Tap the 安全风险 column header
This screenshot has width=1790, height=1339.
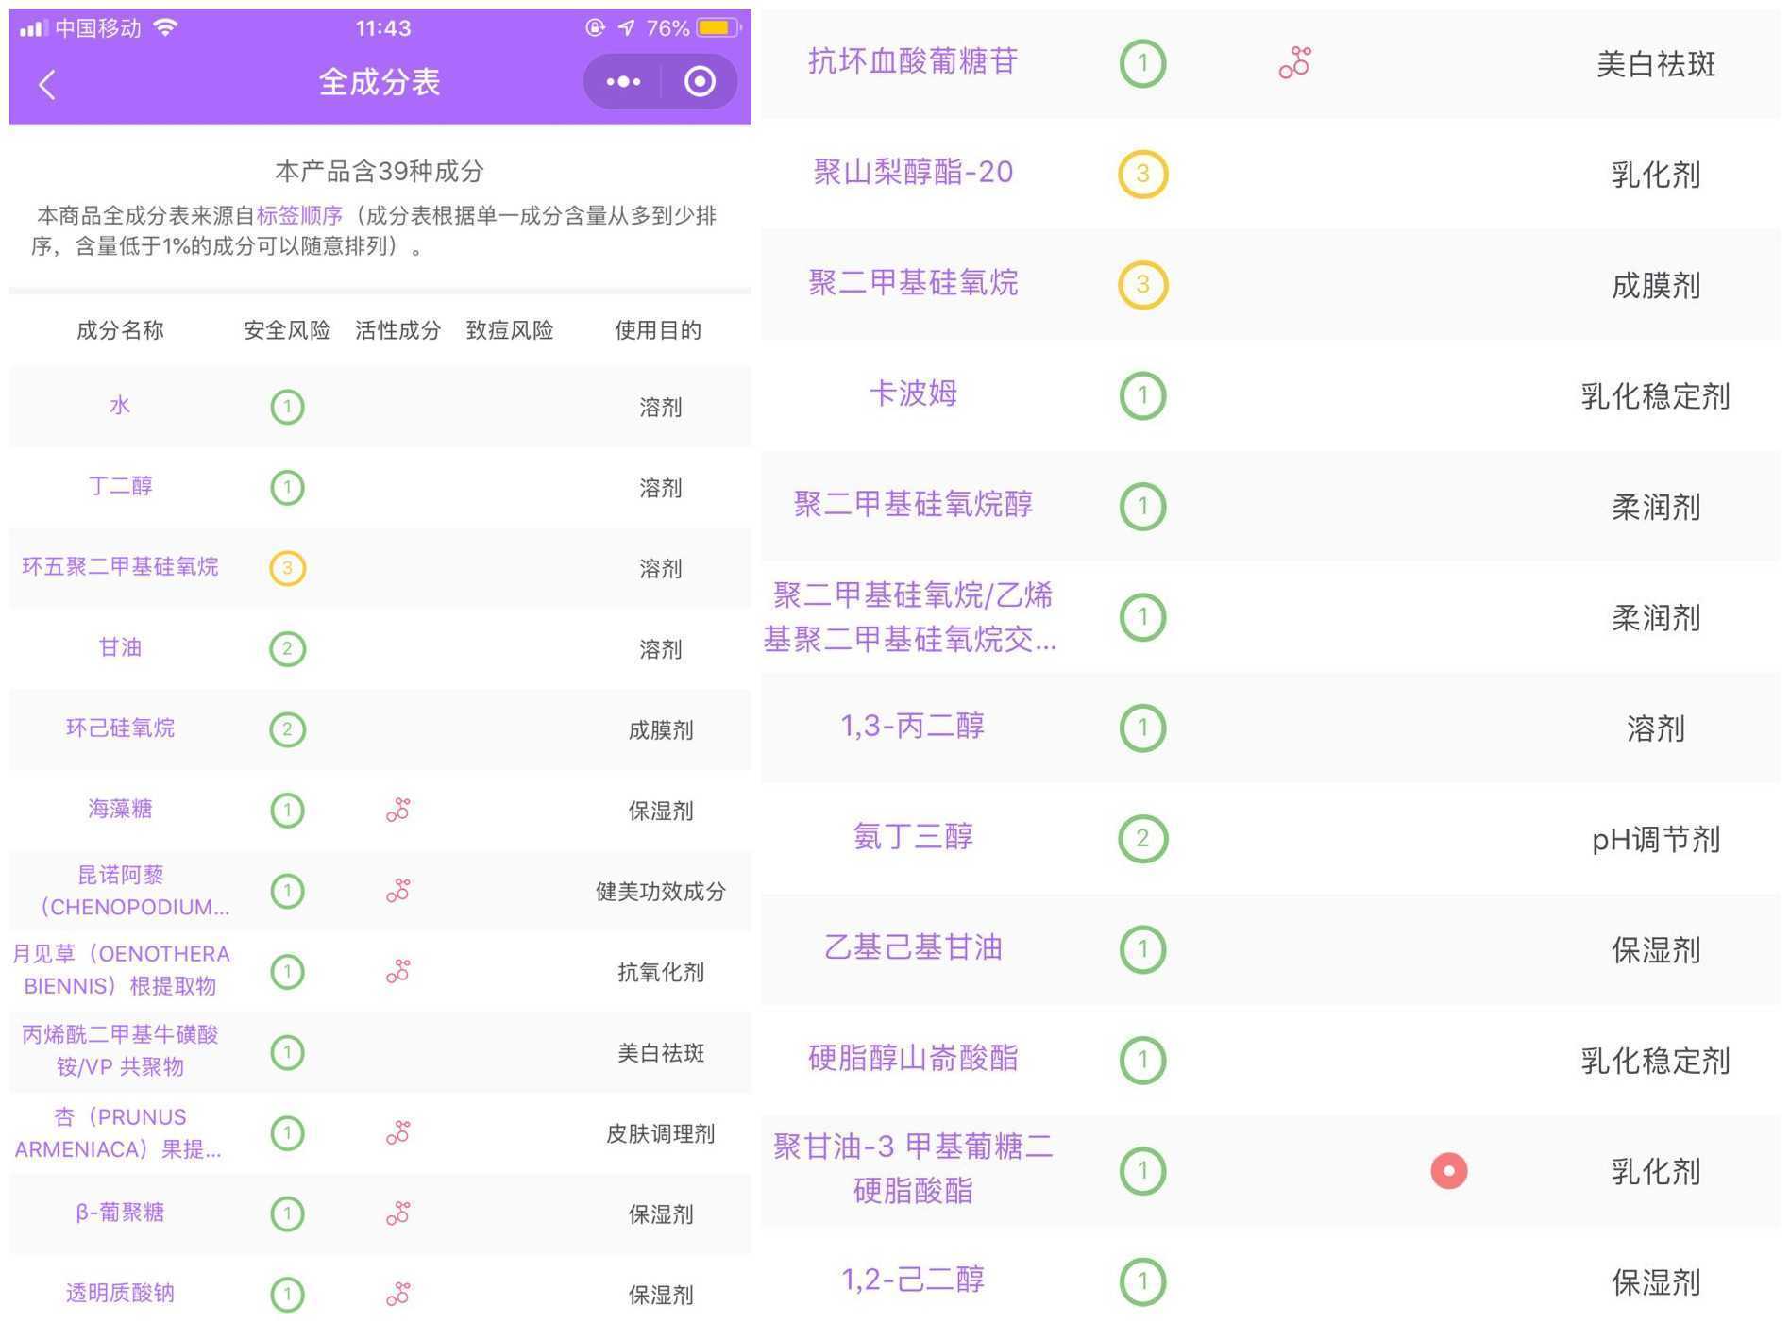(x=286, y=330)
